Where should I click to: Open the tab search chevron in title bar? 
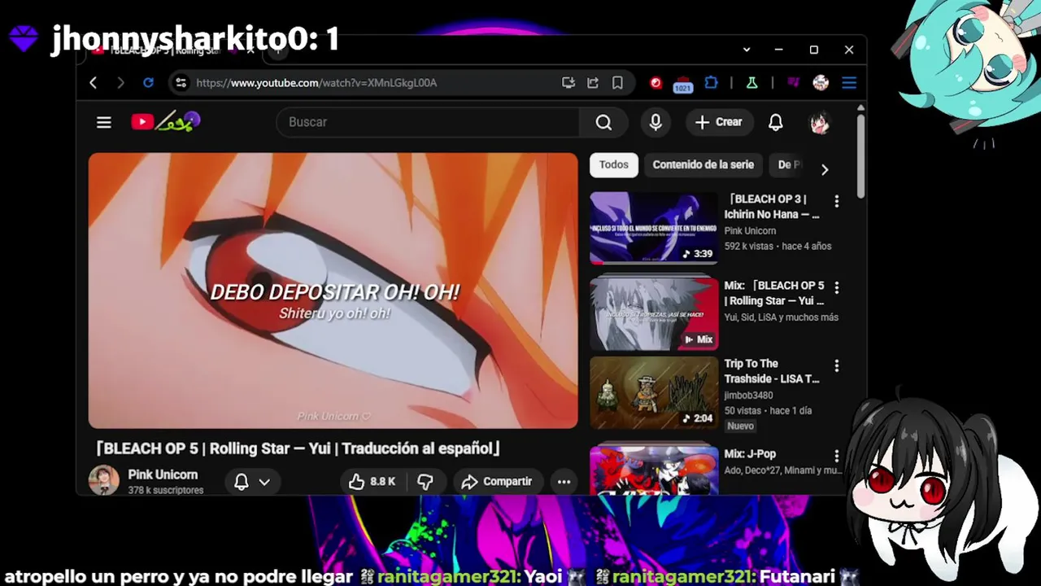click(747, 50)
